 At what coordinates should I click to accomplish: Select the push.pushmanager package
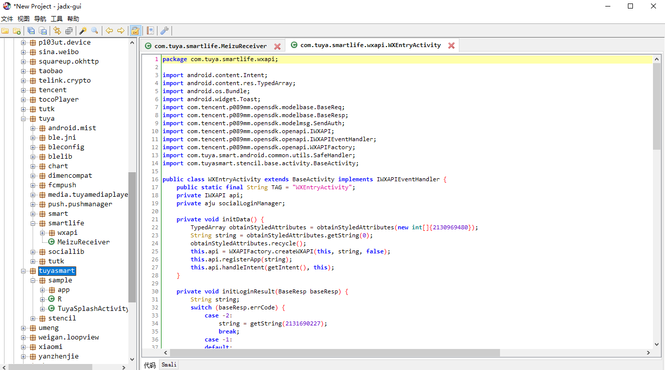click(80, 204)
